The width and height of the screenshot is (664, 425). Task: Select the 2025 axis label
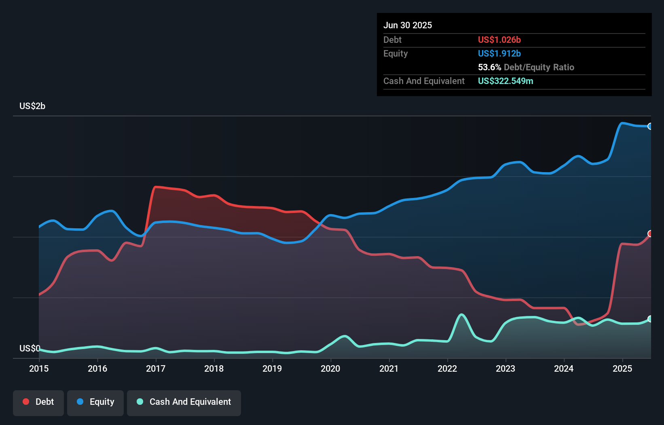(x=622, y=368)
